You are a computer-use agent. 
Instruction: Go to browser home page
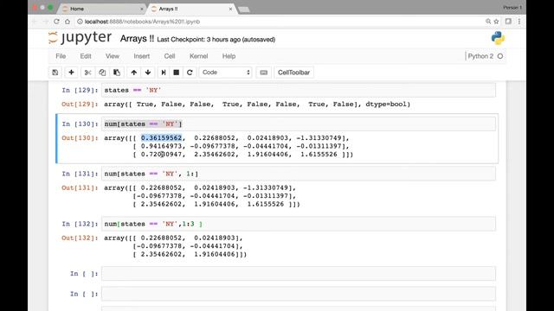click(68, 22)
